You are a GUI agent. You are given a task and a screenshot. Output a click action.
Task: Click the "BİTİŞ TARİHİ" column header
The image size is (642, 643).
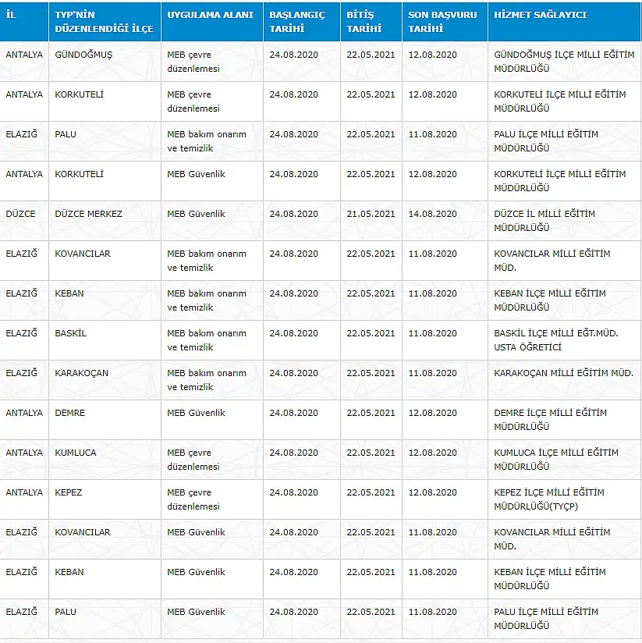[371, 22]
